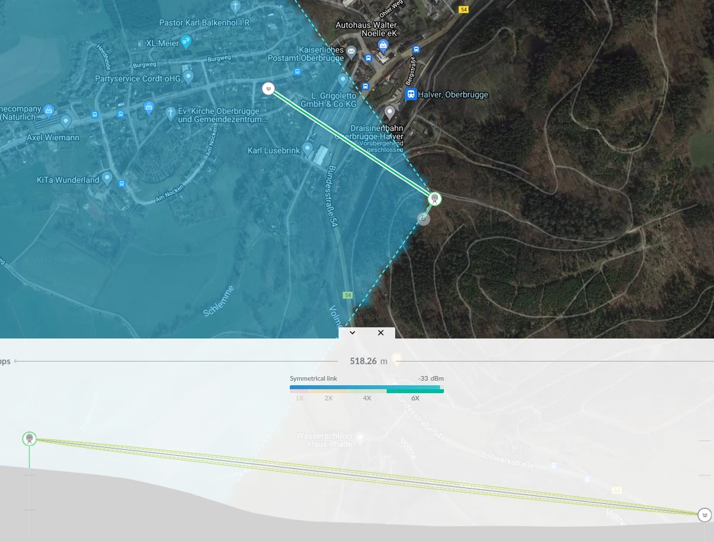Click the shopping pin left of Ev. Kirche
Image resolution: width=714 pixels, height=542 pixels.
click(x=148, y=107)
